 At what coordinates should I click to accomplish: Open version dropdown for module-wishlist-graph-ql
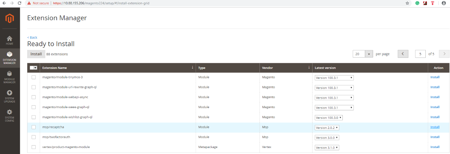click(x=329, y=118)
